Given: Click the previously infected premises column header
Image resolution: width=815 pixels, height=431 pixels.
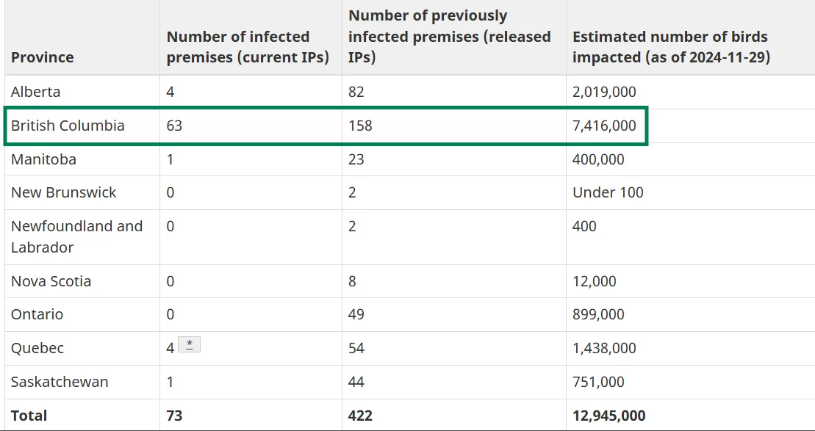Looking at the screenshot, I should tap(450, 37).
